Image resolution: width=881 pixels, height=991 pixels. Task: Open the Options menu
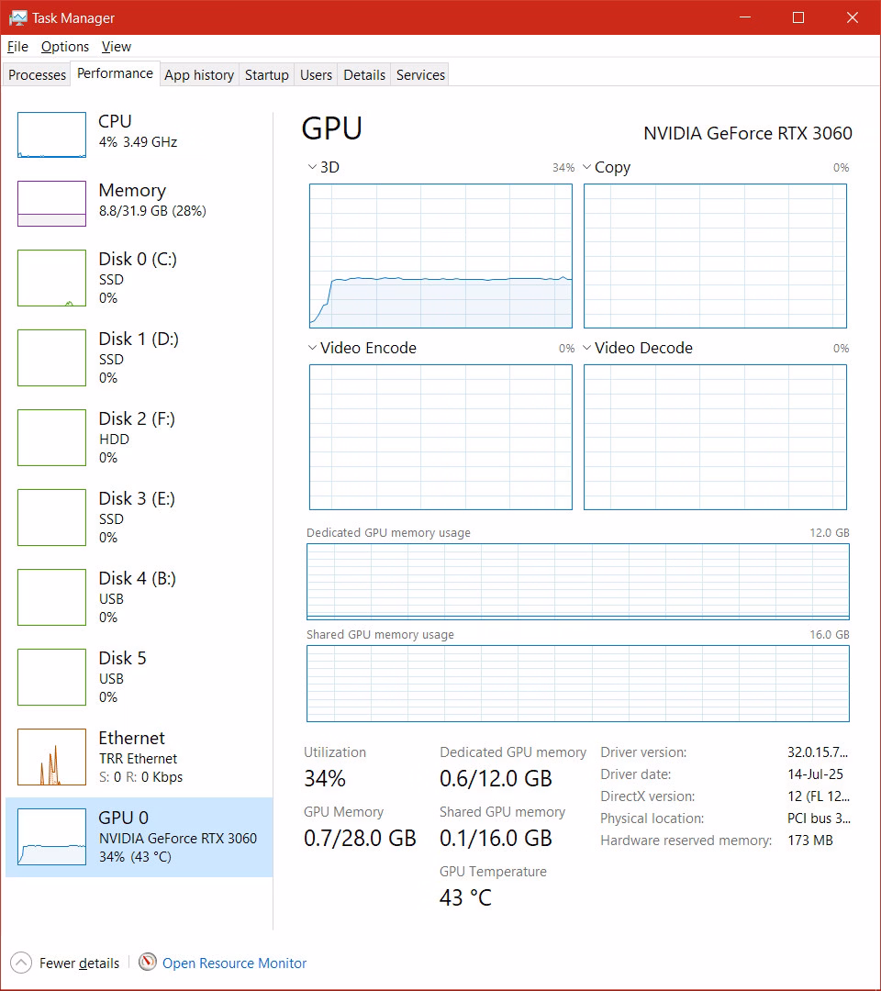coord(65,47)
